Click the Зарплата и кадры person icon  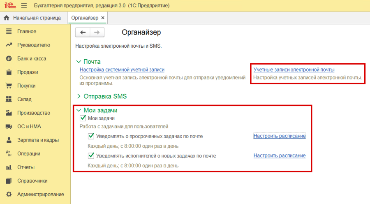9,140
